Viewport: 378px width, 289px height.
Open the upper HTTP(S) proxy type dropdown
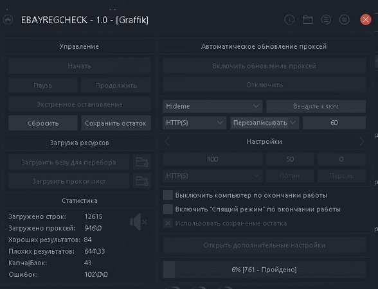click(x=195, y=123)
